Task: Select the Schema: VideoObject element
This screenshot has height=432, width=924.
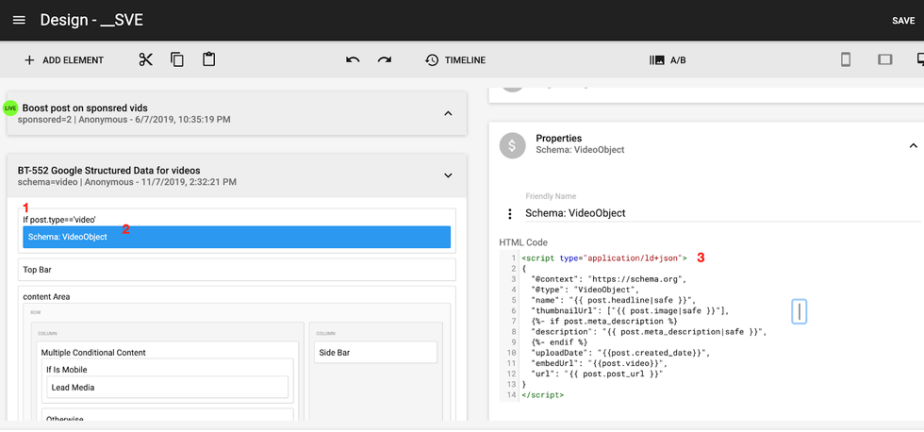Action: [236, 237]
